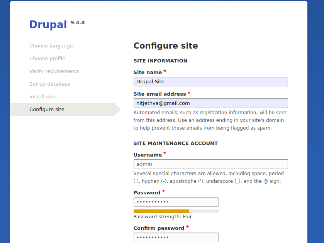Click the Password label
Viewport: 324px width, 243px height.
pos(147,192)
